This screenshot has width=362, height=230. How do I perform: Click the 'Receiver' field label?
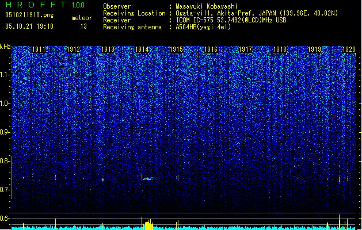(x=117, y=20)
